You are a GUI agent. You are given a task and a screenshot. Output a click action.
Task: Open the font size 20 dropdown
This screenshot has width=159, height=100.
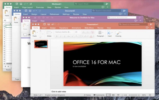[x=80, y=32]
